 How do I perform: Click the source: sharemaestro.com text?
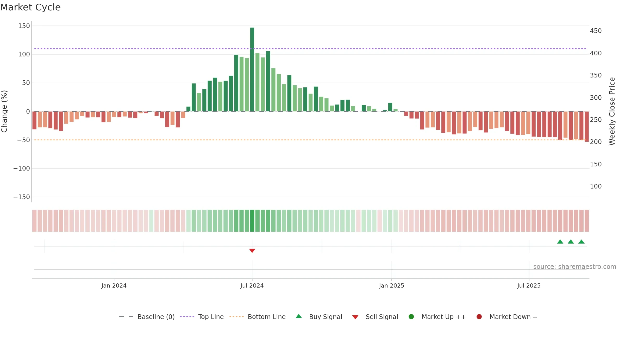pos(575,266)
